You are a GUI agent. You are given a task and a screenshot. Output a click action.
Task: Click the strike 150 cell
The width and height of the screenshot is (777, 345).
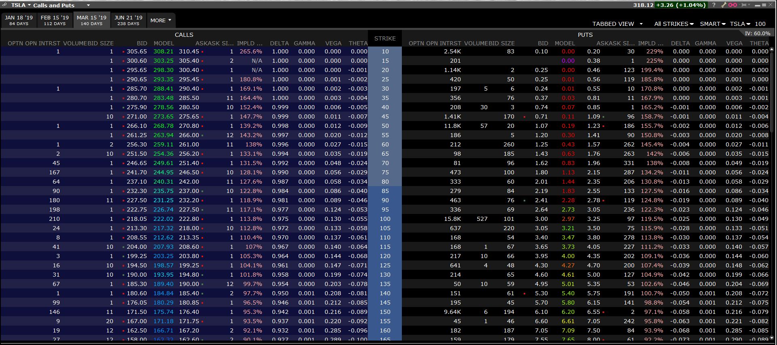click(x=385, y=312)
